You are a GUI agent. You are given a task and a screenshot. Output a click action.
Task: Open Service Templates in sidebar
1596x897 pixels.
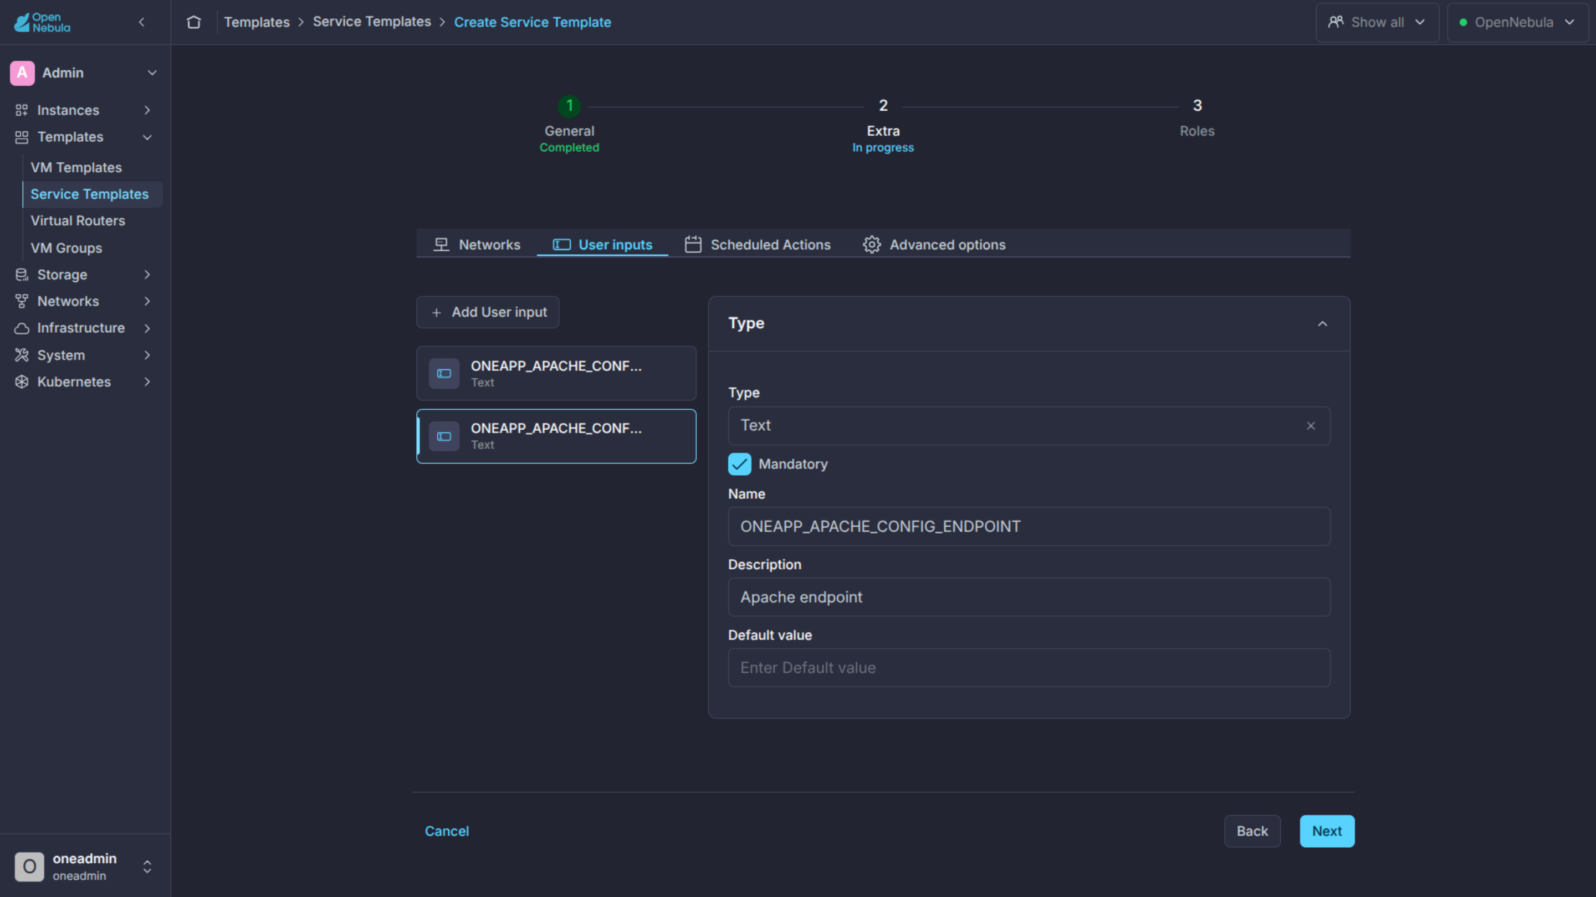coord(93,194)
